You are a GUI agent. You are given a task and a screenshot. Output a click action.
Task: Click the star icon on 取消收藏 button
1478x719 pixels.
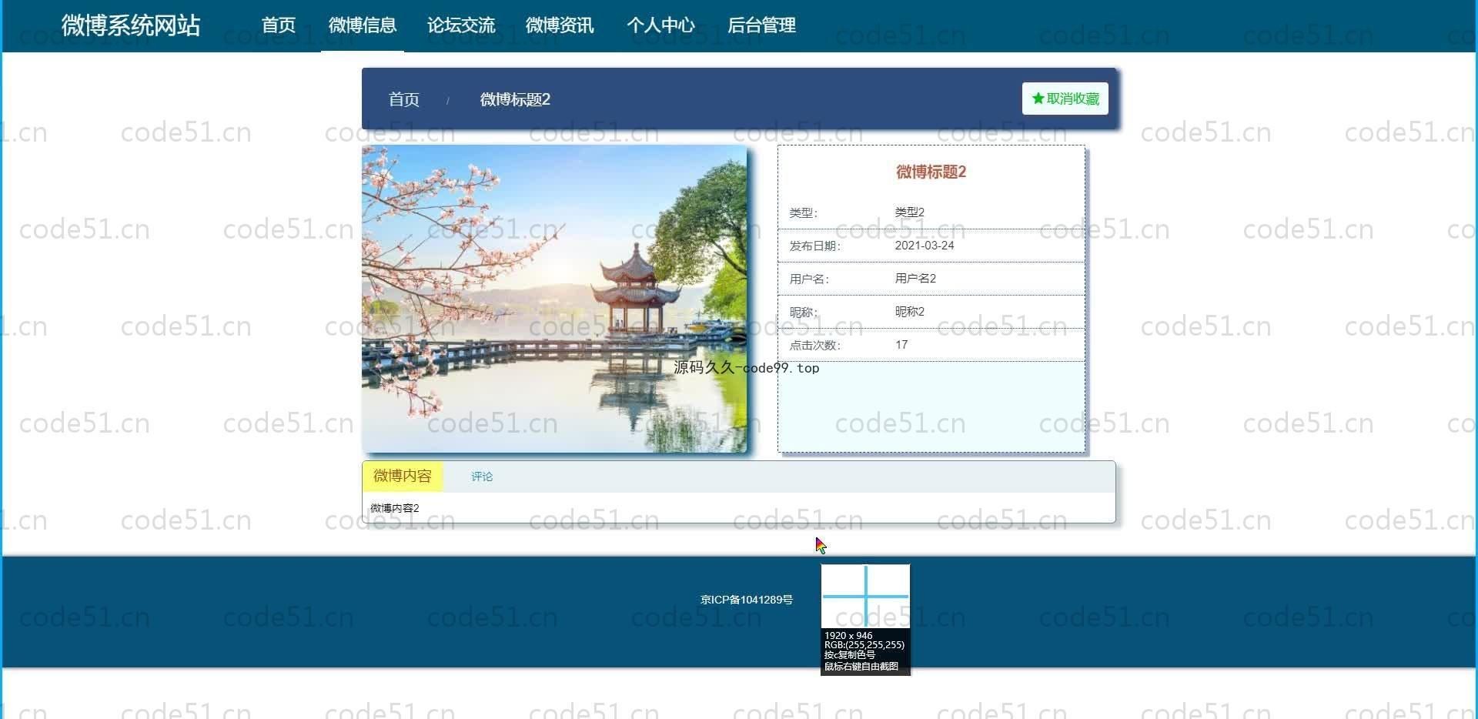tap(1038, 99)
